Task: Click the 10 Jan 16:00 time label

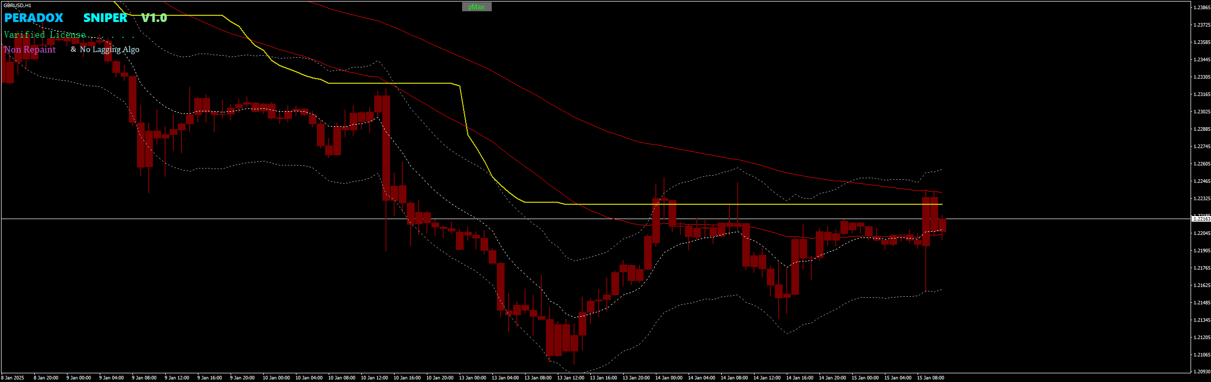Action: coord(407,378)
